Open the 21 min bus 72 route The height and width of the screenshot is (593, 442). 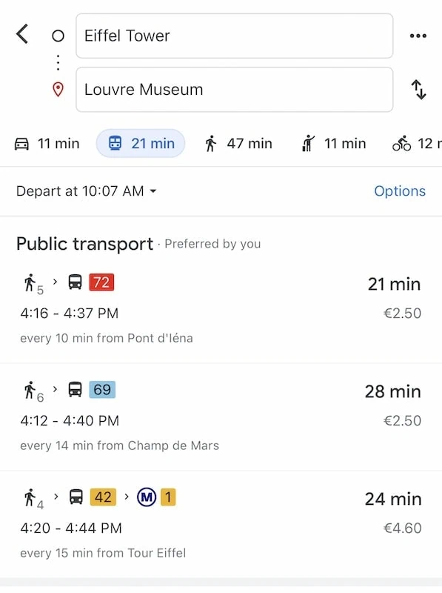[221, 309]
